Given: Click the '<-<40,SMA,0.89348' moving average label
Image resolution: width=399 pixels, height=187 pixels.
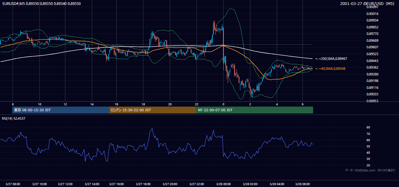Looking at the screenshot, I should (x=330, y=69).
